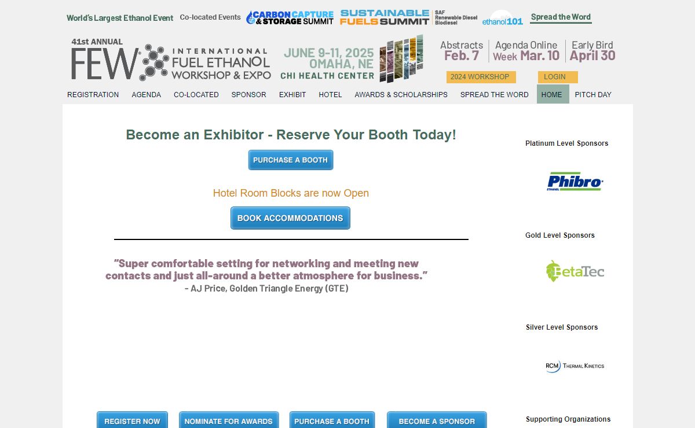
Task: Click the upper Purchase a Booth button
Action: [x=291, y=160]
